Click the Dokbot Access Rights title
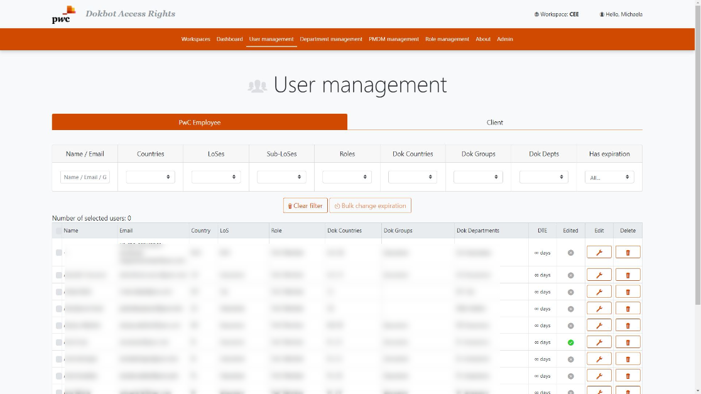This screenshot has height=394, width=701. [130, 14]
